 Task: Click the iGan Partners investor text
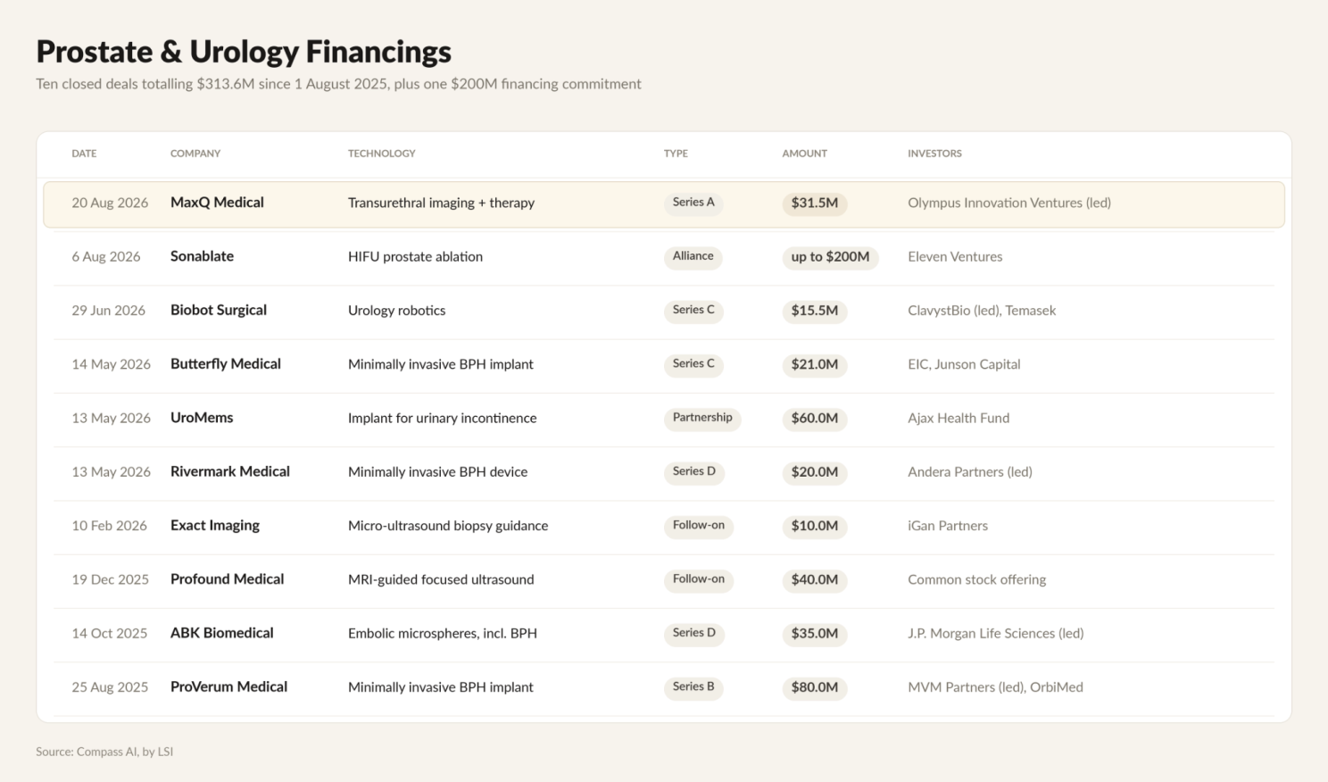click(x=948, y=525)
